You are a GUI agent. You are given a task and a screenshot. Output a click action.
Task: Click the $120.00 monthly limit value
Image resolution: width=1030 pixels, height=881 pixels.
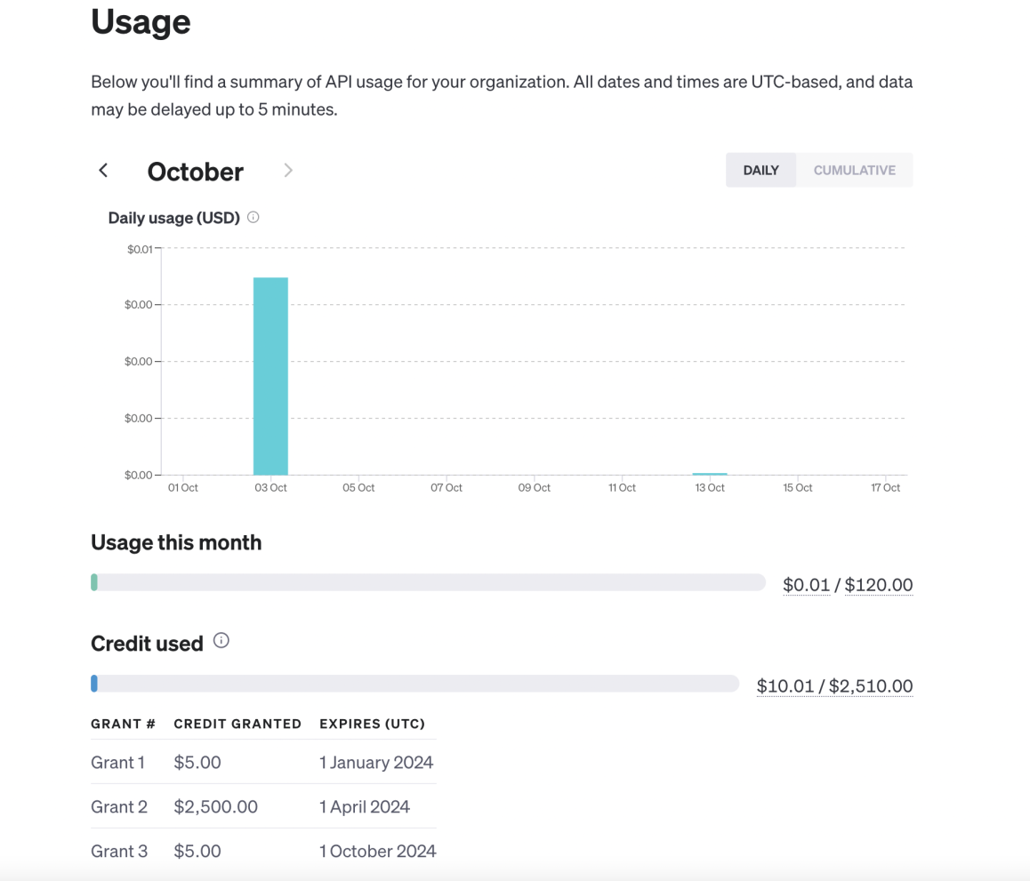pos(879,585)
